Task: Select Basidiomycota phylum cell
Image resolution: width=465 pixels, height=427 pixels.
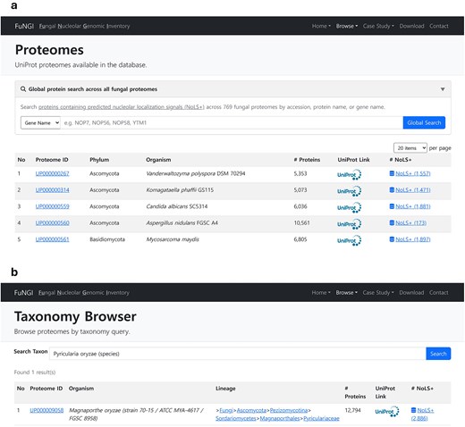Action: (107, 239)
